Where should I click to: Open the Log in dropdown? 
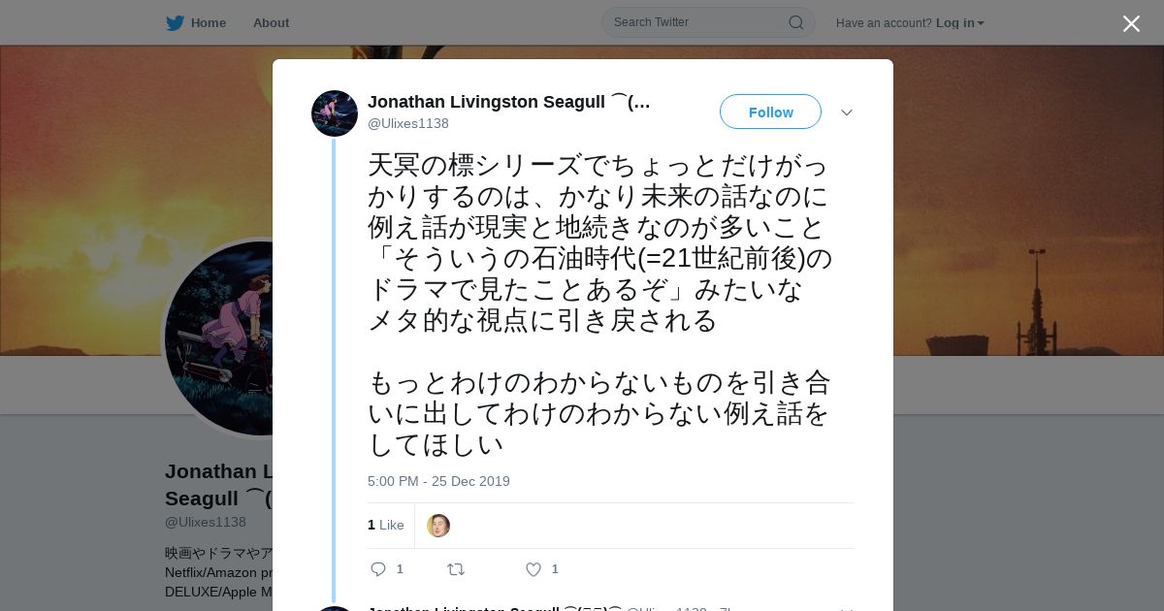pos(959,23)
